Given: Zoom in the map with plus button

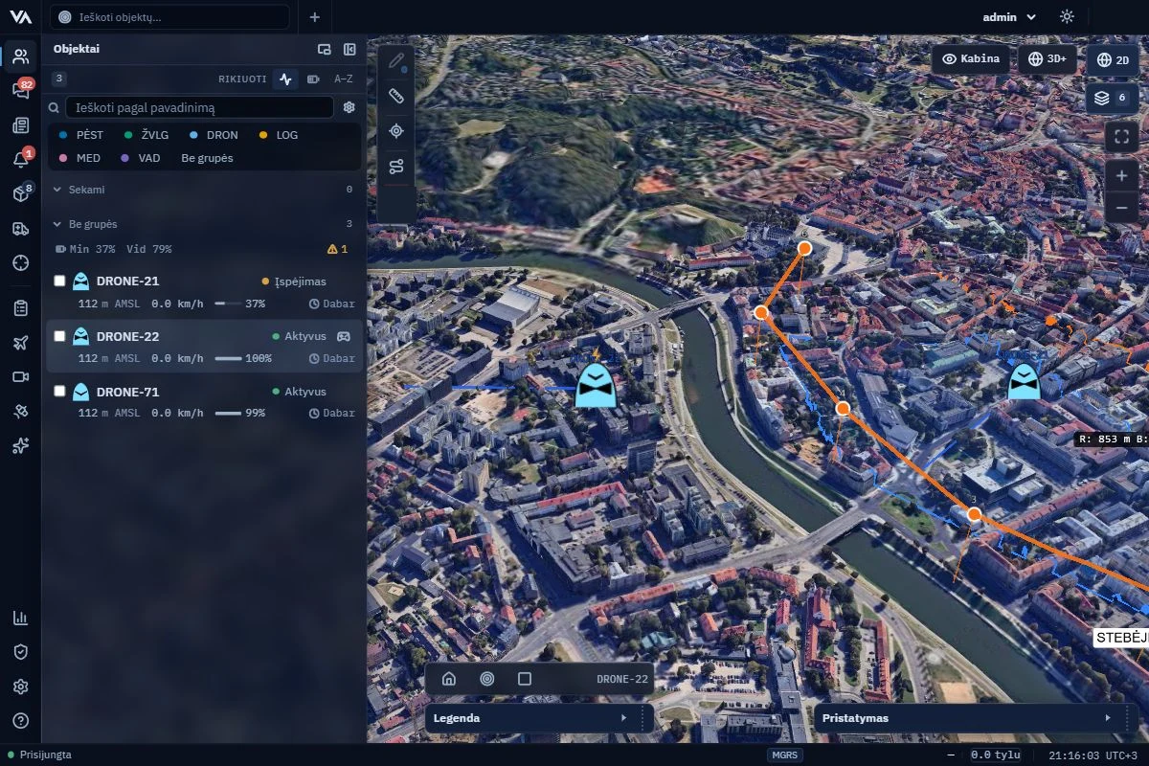Looking at the screenshot, I should click(1121, 176).
